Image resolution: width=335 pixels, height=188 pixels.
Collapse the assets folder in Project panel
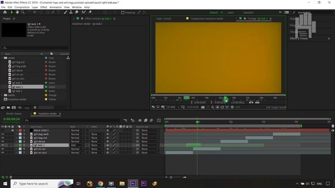click(x=2, y=58)
